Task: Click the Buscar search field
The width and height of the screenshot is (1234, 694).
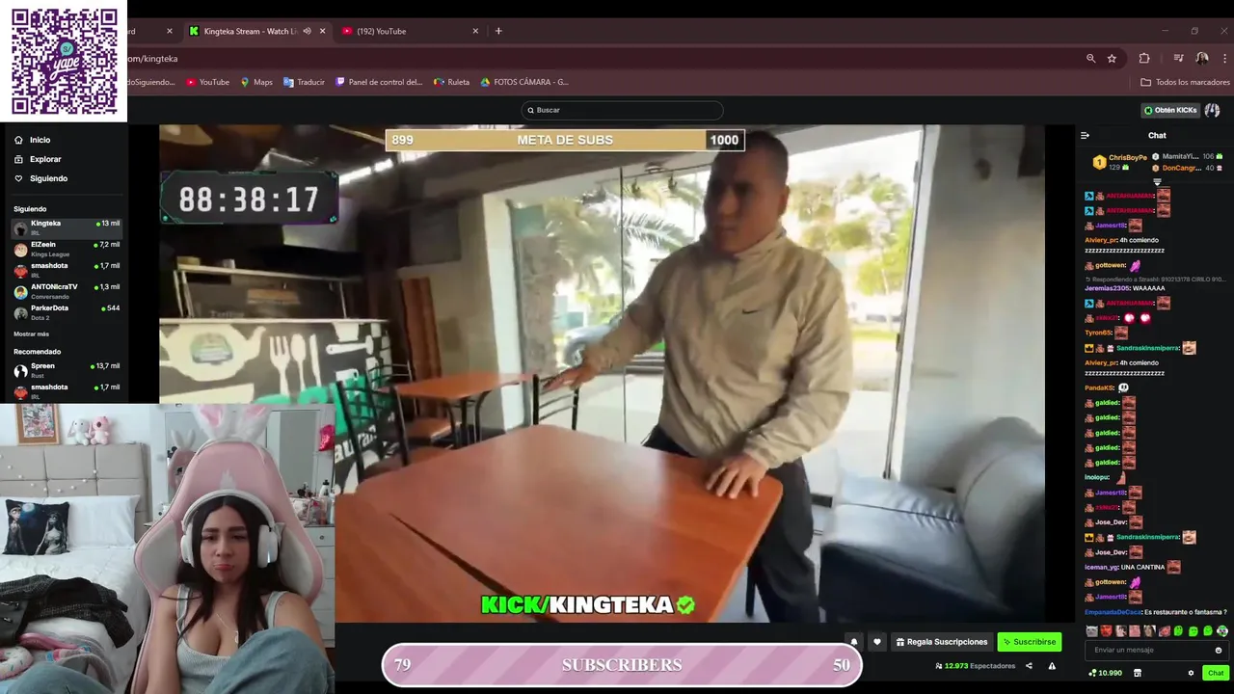Action: (x=622, y=110)
